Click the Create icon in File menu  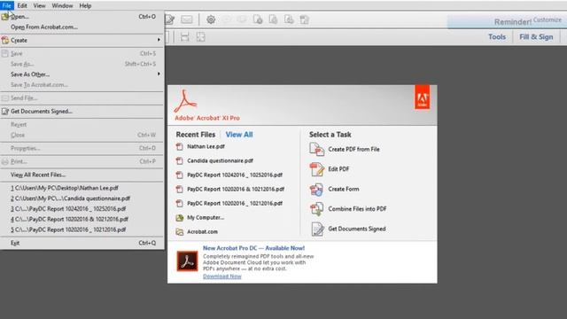tap(5, 40)
